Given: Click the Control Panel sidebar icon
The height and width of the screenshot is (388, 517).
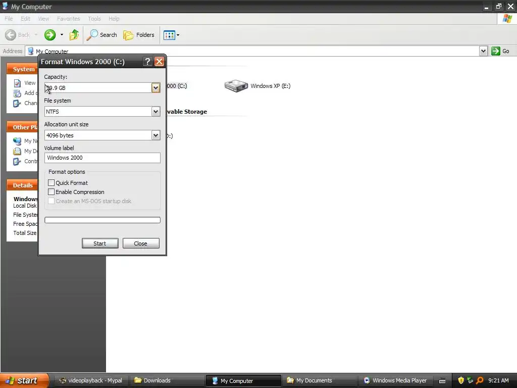Looking at the screenshot, I should click(x=17, y=161).
